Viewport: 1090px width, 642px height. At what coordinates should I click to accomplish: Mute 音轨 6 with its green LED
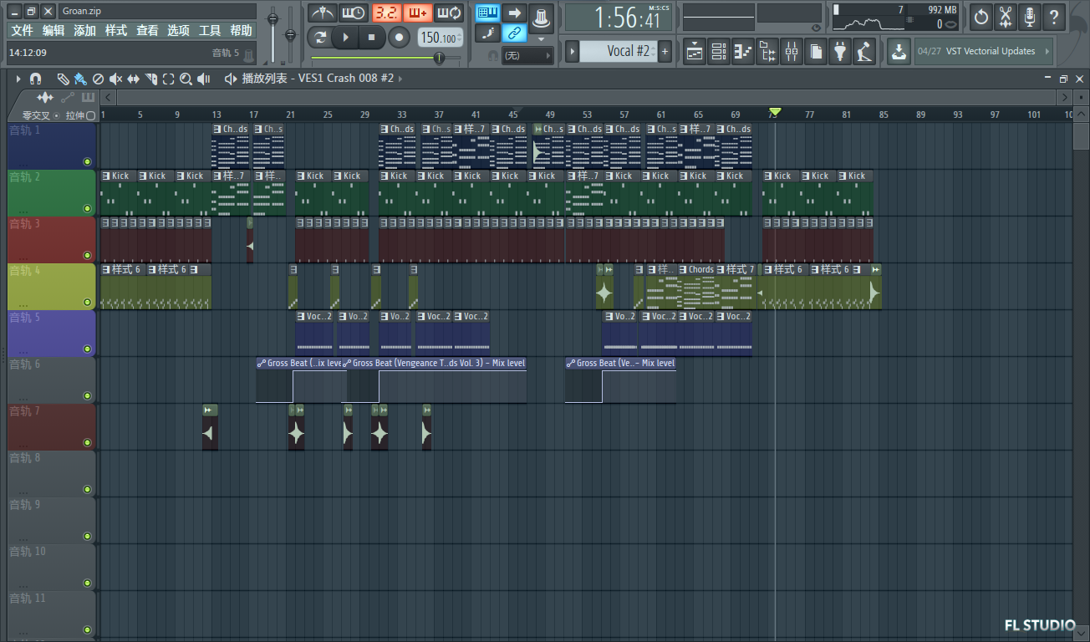pyautogui.click(x=87, y=395)
